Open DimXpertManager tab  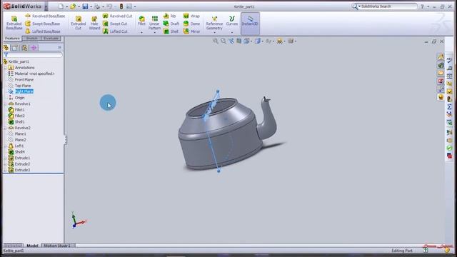(x=34, y=48)
